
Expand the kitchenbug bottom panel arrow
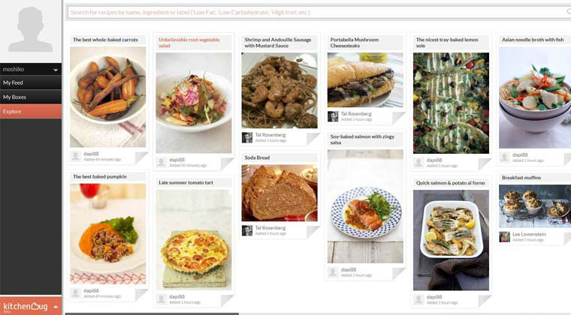click(x=56, y=307)
